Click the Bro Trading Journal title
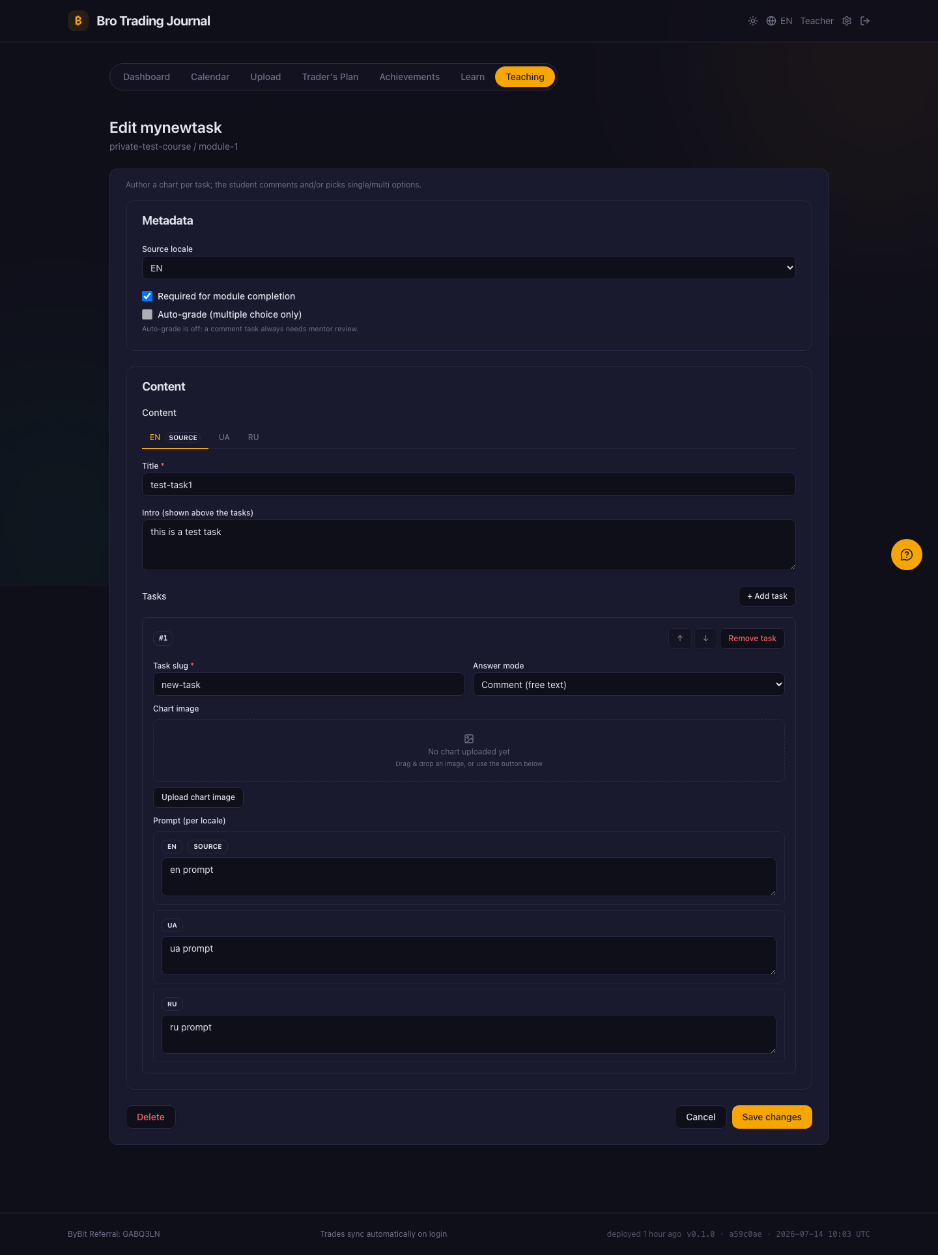 pos(153,21)
